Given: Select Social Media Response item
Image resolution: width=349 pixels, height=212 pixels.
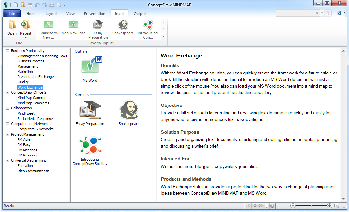Looking at the screenshot, I should [x=35, y=119].
